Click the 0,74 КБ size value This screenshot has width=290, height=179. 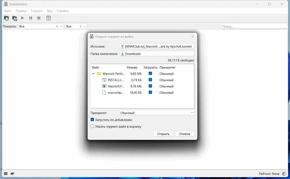(x=137, y=80)
